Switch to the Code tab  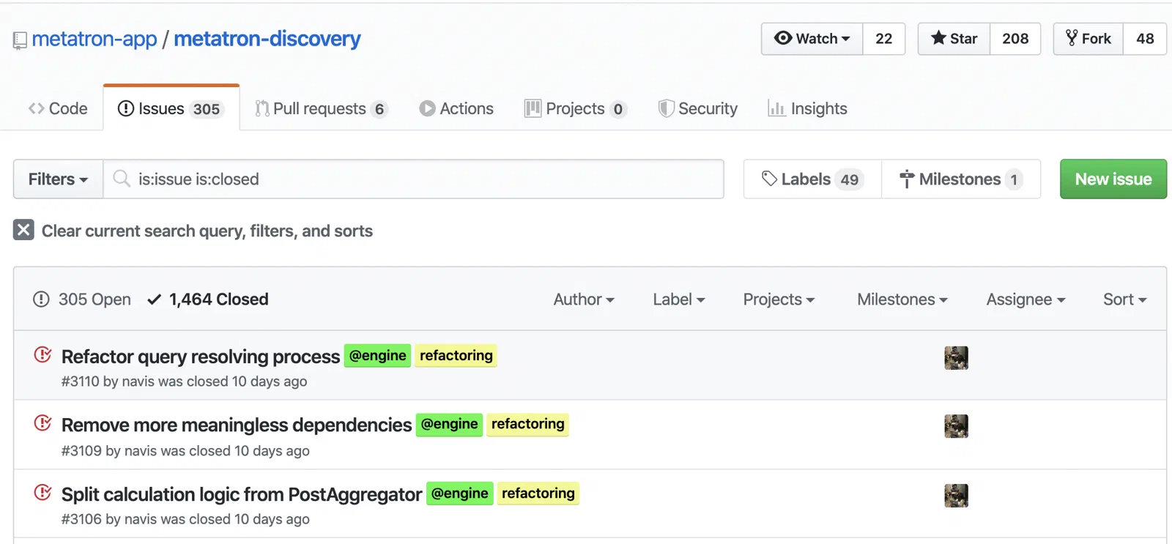click(x=58, y=108)
